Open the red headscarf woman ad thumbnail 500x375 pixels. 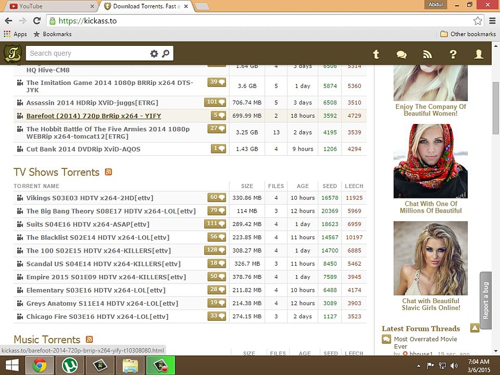click(431, 161)
